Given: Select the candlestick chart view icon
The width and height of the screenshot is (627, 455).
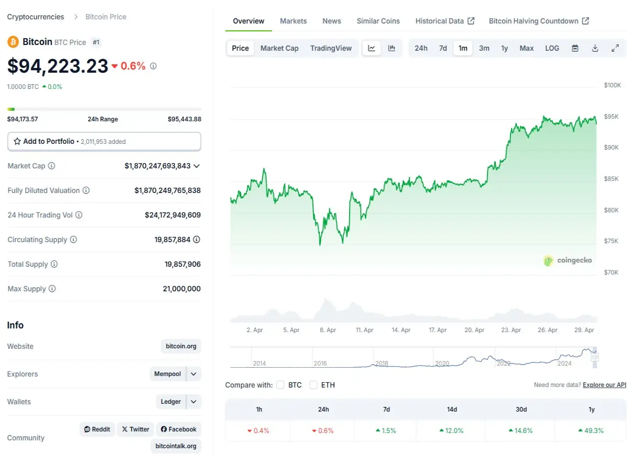Looking at the screenshot, I should pyautogui.click(x=392, y=48).
